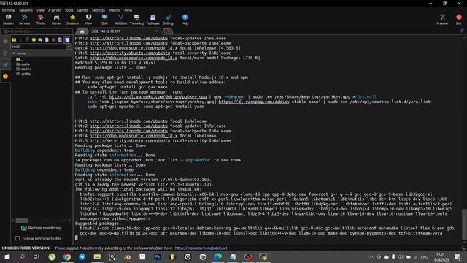Switch to Tools sidebar tab
Image resolution: width=467 pixels, height=263 pixels.
coord(5,53)
